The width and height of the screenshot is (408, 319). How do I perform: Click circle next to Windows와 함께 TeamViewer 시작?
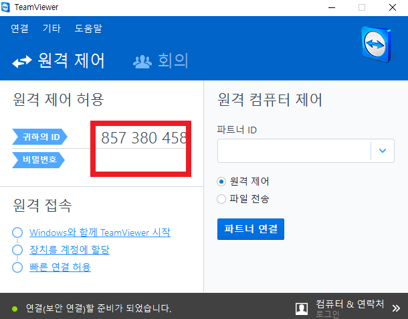[x=17, y=233]
